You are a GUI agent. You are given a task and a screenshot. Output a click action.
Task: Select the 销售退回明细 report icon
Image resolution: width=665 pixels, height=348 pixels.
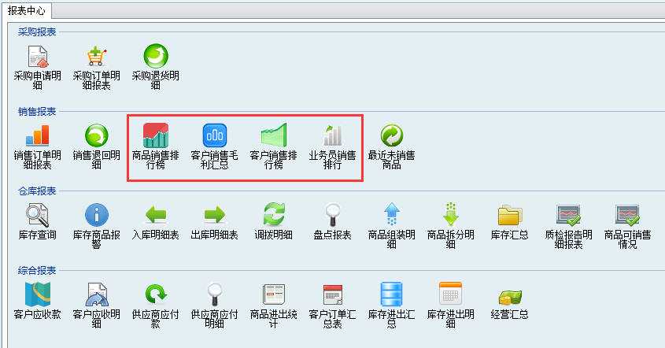coord(97,135)
